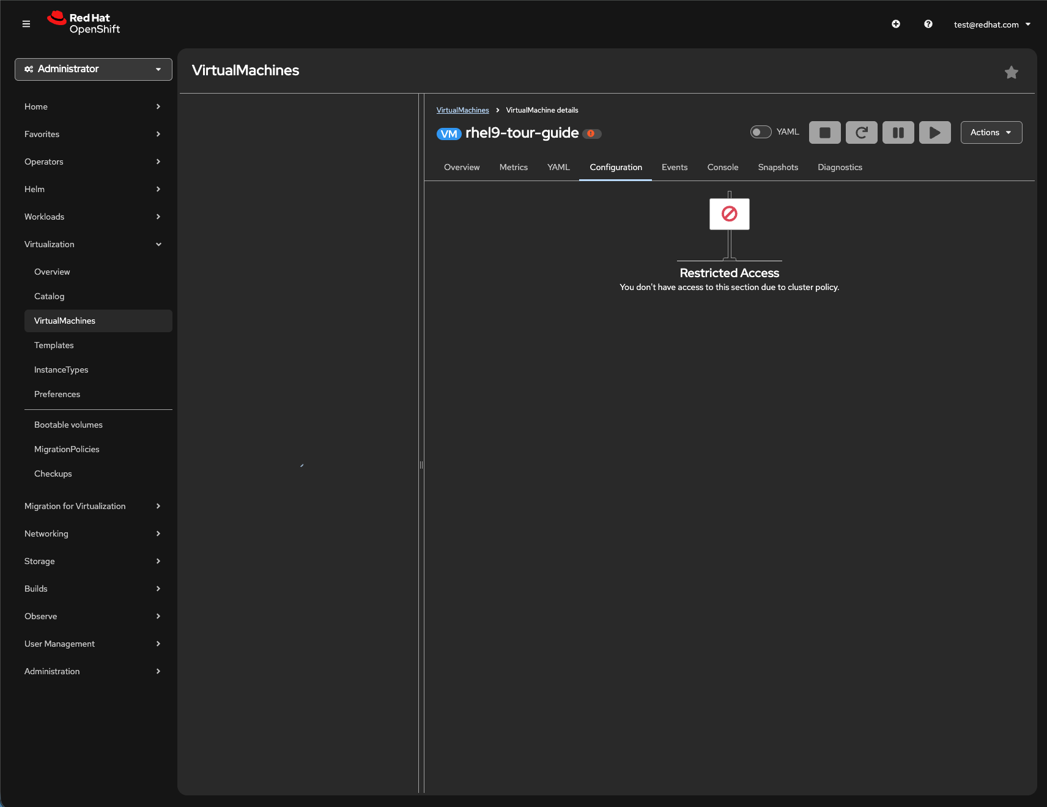1047x807 pixels.
Task: Open the Diagnostics tab
Action: point(840,167)
